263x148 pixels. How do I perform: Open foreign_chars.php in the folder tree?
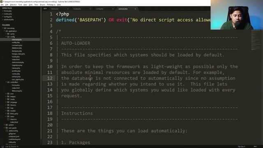point(18,54)
